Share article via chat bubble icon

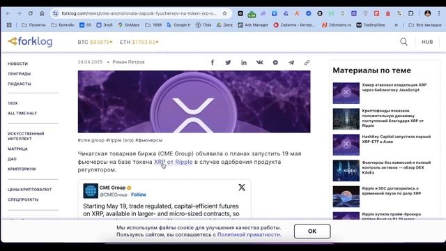point(275,62)
